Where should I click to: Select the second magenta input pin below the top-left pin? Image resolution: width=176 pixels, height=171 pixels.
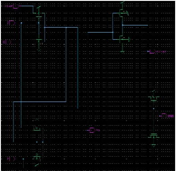[x=12, y=23]
